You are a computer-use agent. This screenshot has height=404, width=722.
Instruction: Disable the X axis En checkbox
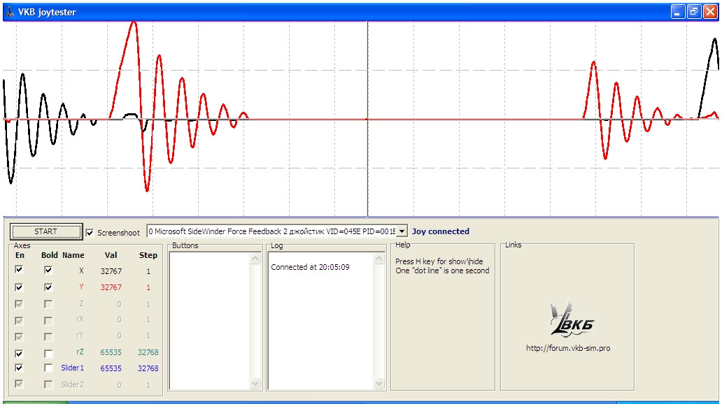click(19, 270)
